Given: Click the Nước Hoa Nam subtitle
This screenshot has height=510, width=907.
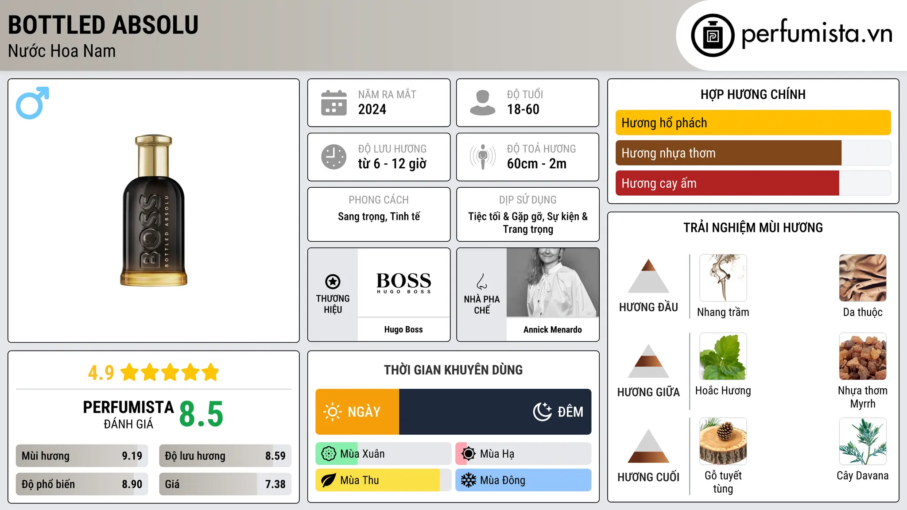Looking at the screenshot, I should [62, 51].
